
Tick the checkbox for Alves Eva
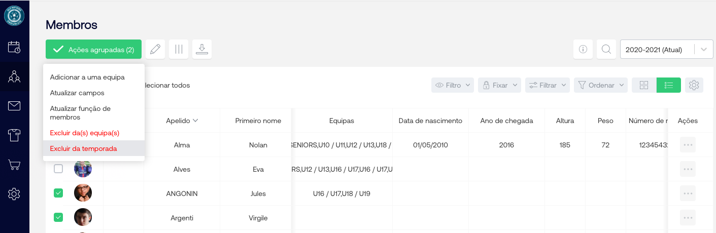click(58, 169)
